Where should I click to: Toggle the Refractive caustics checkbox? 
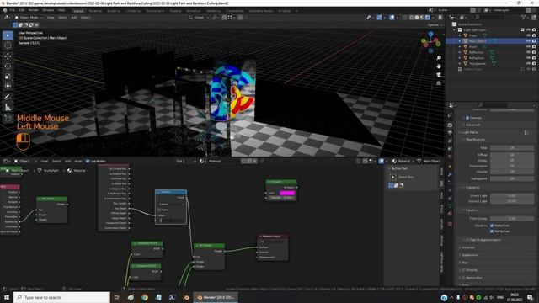[492, 231]
